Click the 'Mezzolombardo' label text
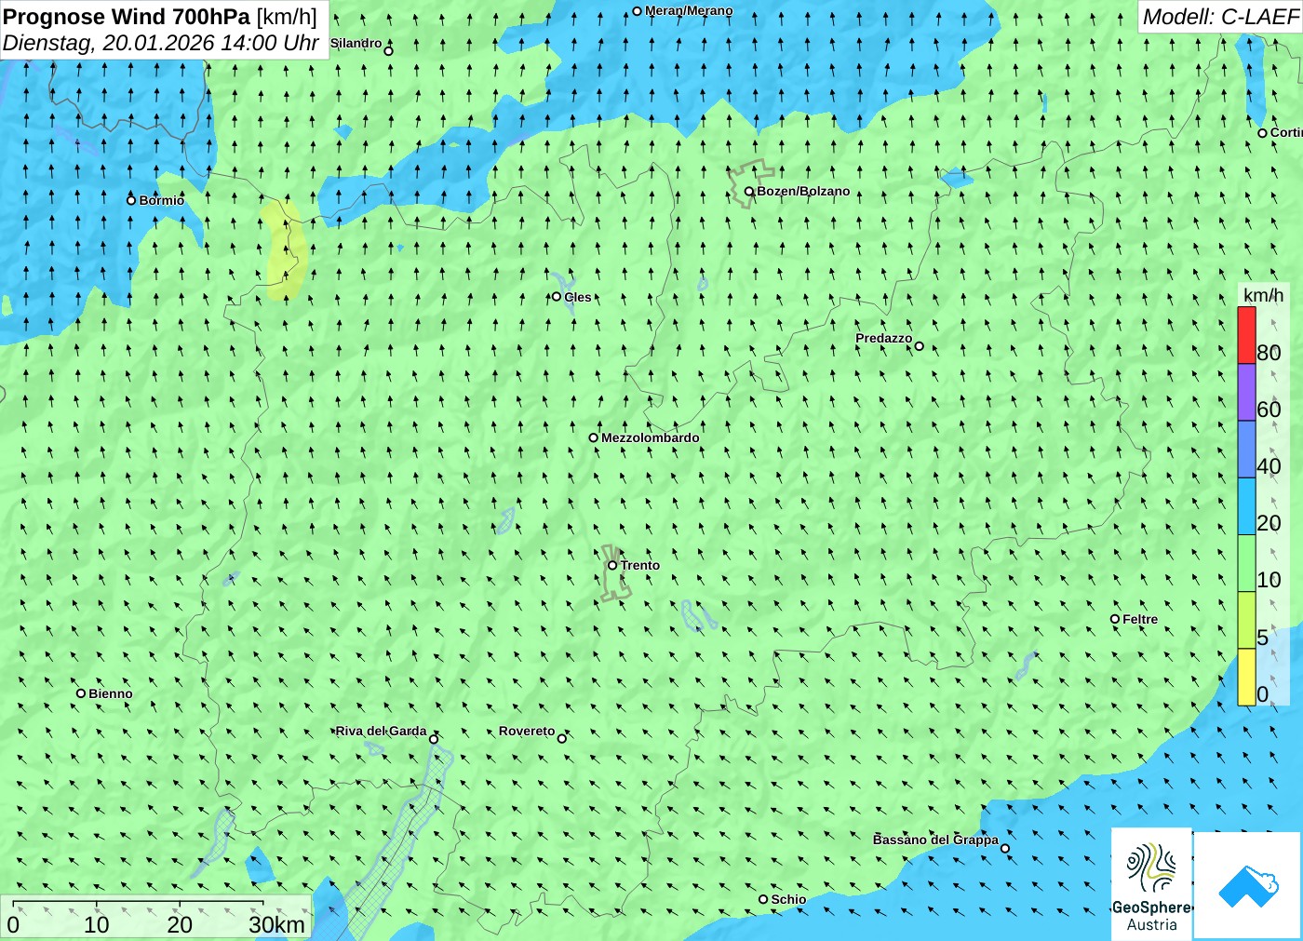 click(x=650, y=437)
